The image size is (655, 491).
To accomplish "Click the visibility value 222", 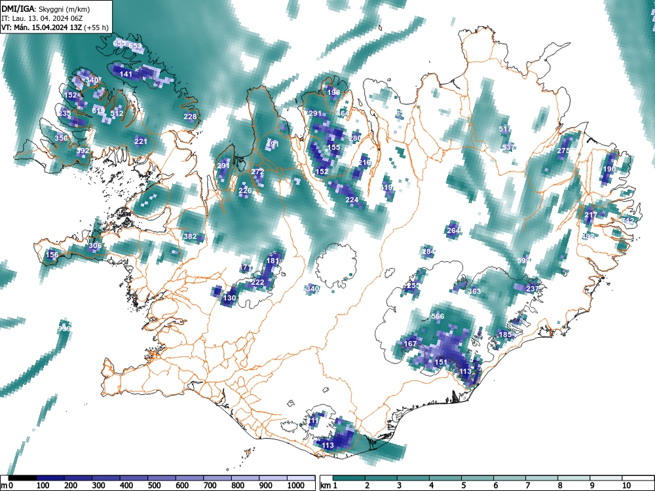I will click(x=257, y=282).
